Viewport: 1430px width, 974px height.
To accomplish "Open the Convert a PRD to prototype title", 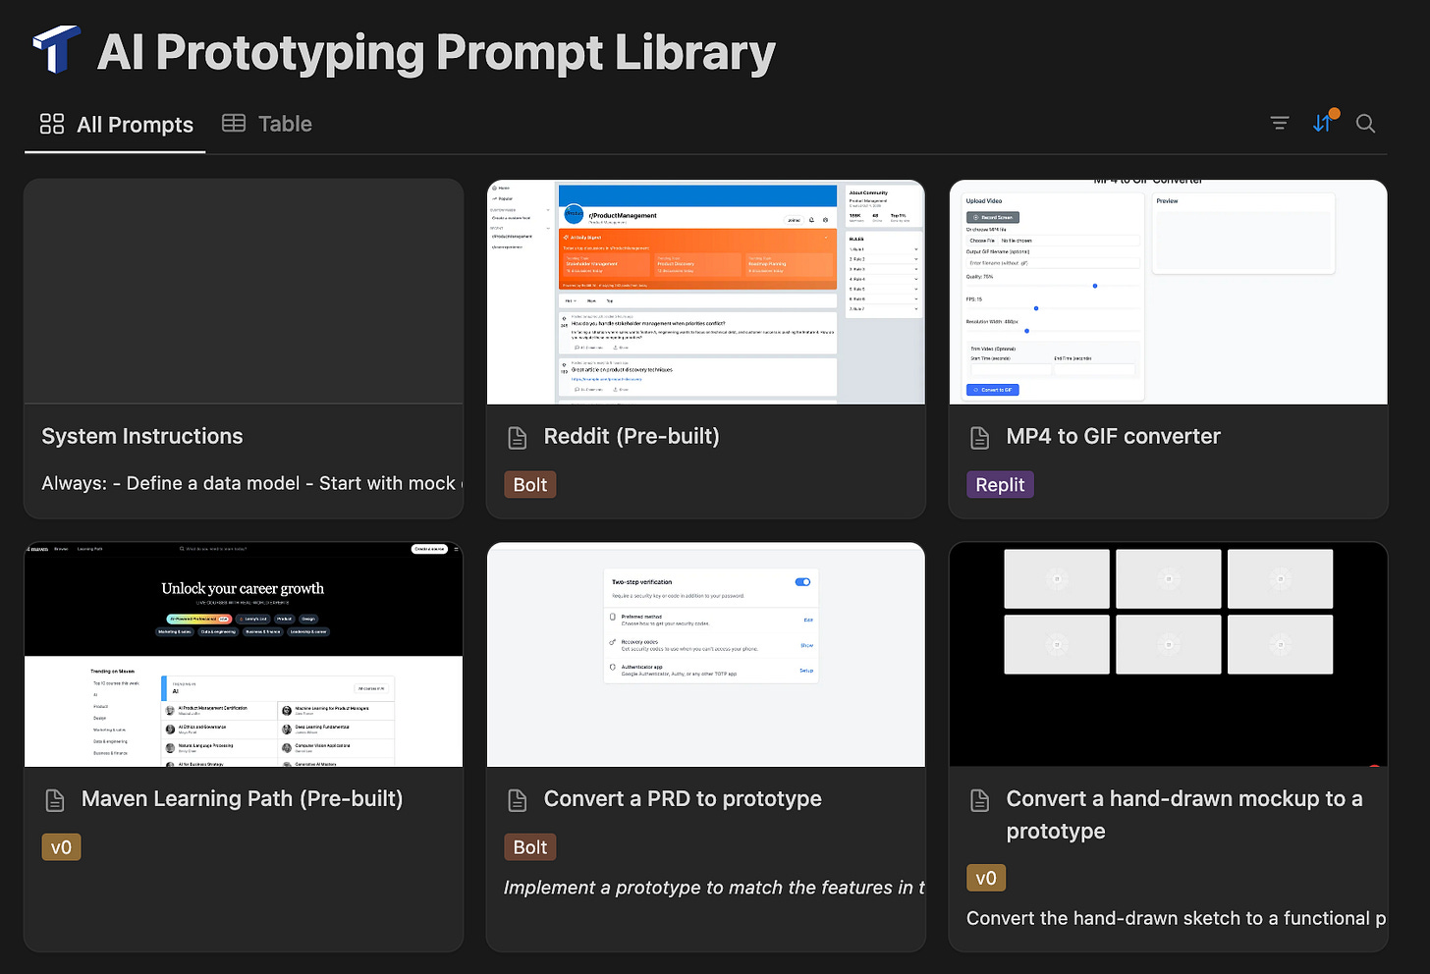I will pyautogui.click(x=683, y=798).
